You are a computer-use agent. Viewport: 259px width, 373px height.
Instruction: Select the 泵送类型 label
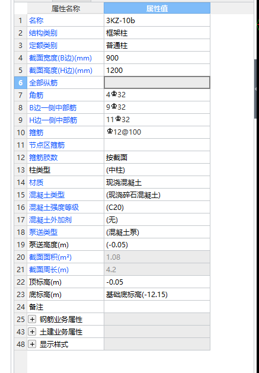(43, 232)
